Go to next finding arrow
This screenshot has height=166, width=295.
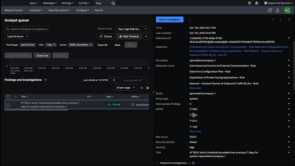(x=280, y=20)
